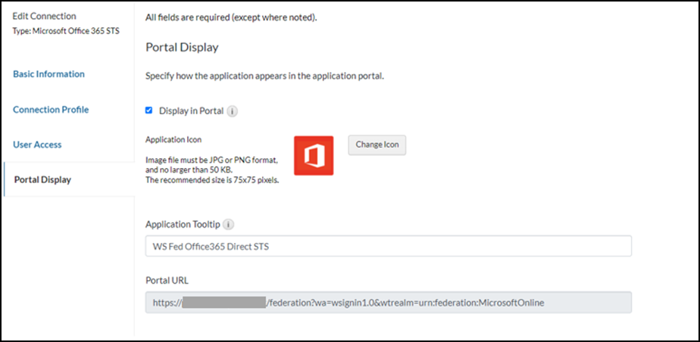Click the Portal Display section heading

182,48
